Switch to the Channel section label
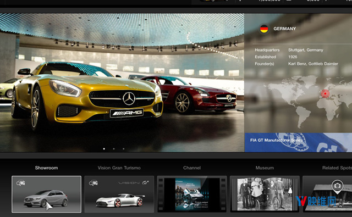 192,168
